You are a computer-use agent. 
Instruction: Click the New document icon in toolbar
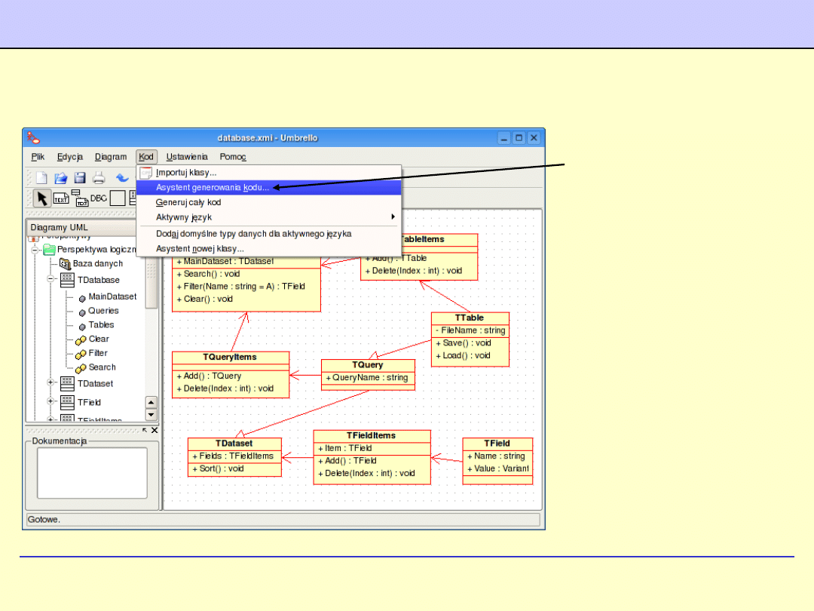click(x=41, y=178)
